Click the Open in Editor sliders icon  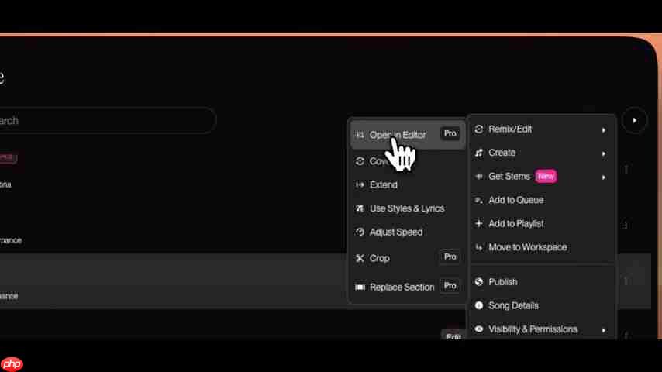pos(360,135)
